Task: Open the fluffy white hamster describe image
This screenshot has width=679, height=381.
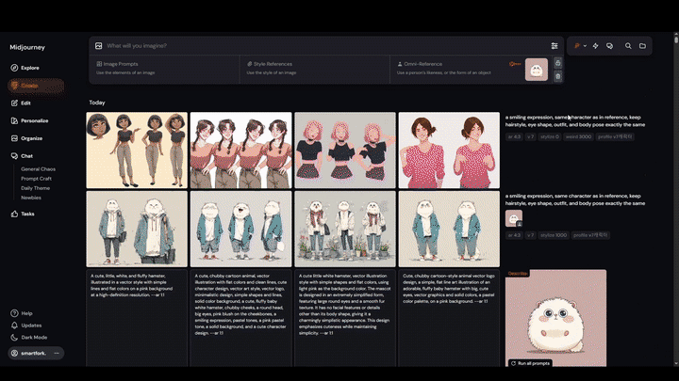Action: [x=555, y=318]
